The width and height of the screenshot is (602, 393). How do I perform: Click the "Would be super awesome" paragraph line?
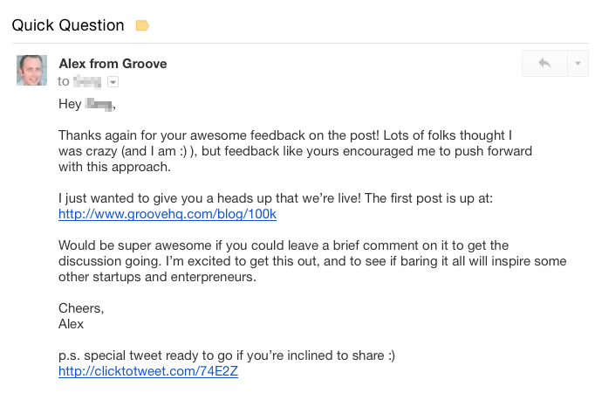tap(284, 245)
